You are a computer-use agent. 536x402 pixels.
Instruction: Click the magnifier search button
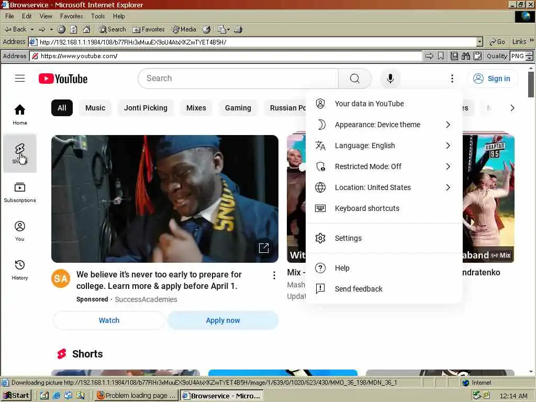[x=355, y=79]
